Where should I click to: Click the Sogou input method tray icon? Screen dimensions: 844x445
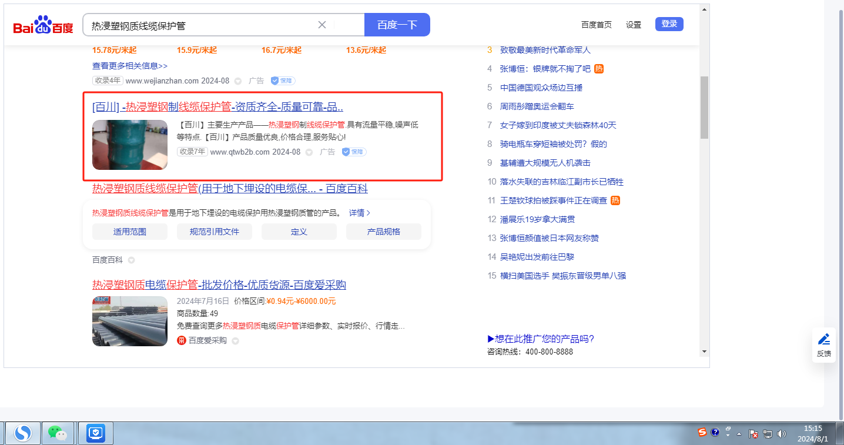pos(702,433)
